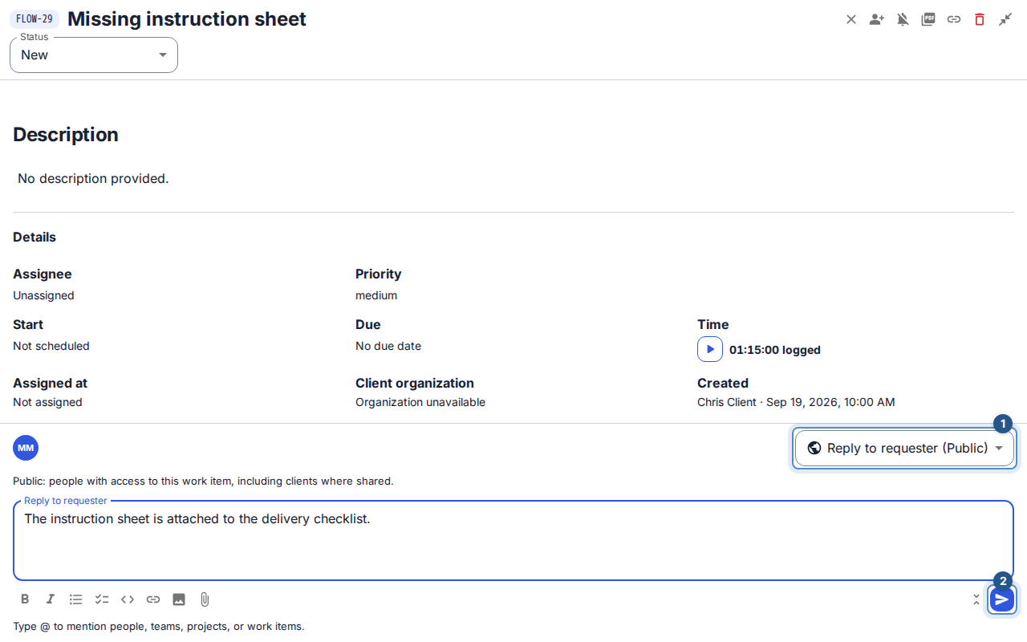Click the add person icon

(877, 19)
